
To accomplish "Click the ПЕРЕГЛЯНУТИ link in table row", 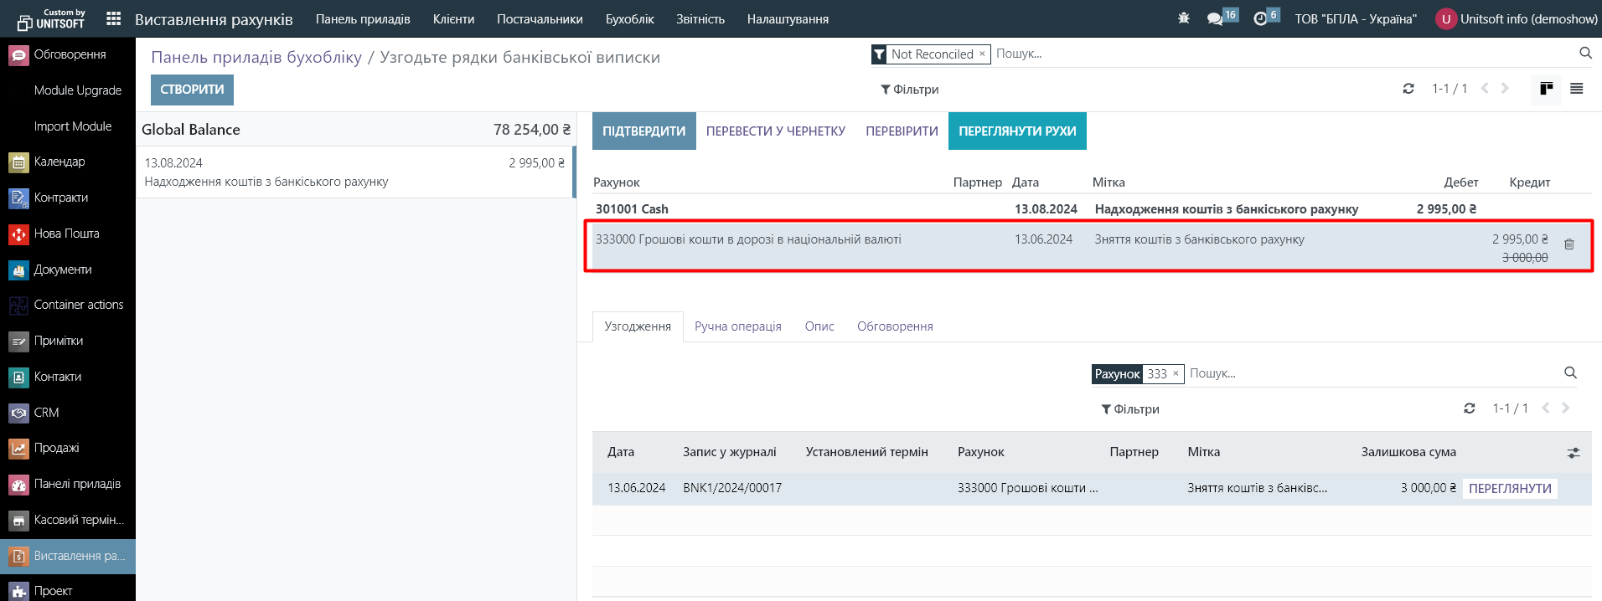I will coord(1510,489).
